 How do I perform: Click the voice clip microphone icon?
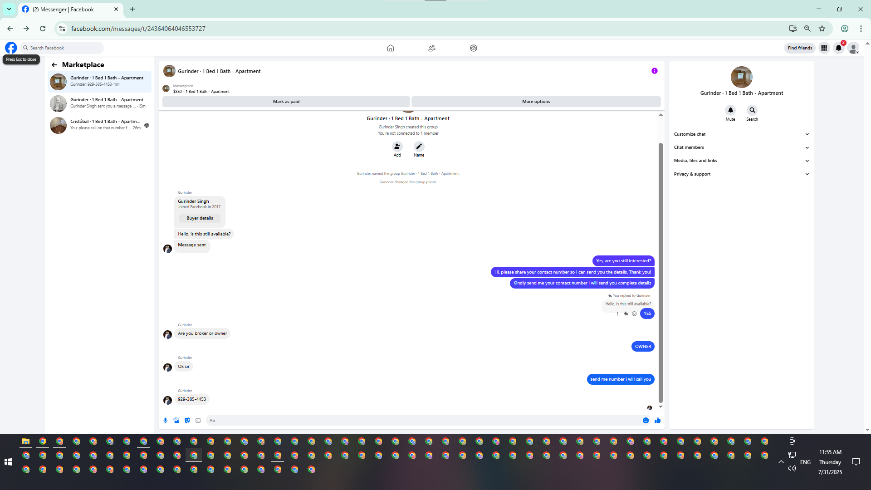tap(166, 421)
